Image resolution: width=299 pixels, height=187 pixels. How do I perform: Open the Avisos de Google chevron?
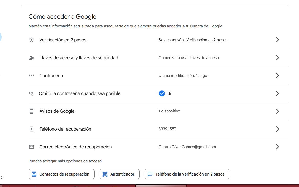coord(277,111)
